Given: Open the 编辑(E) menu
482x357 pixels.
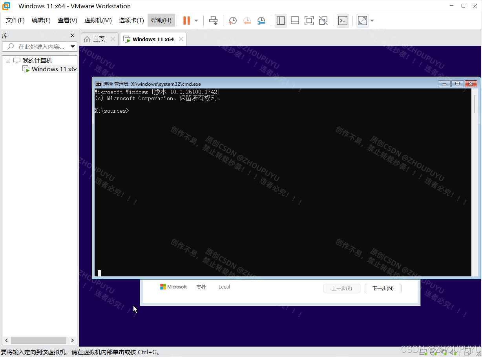Looking at the screenshot, I should (x=41, y=20).
